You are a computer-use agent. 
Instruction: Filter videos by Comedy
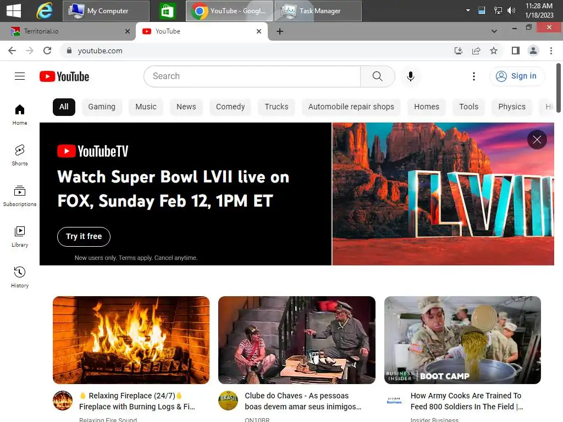[x=230, y=107]
